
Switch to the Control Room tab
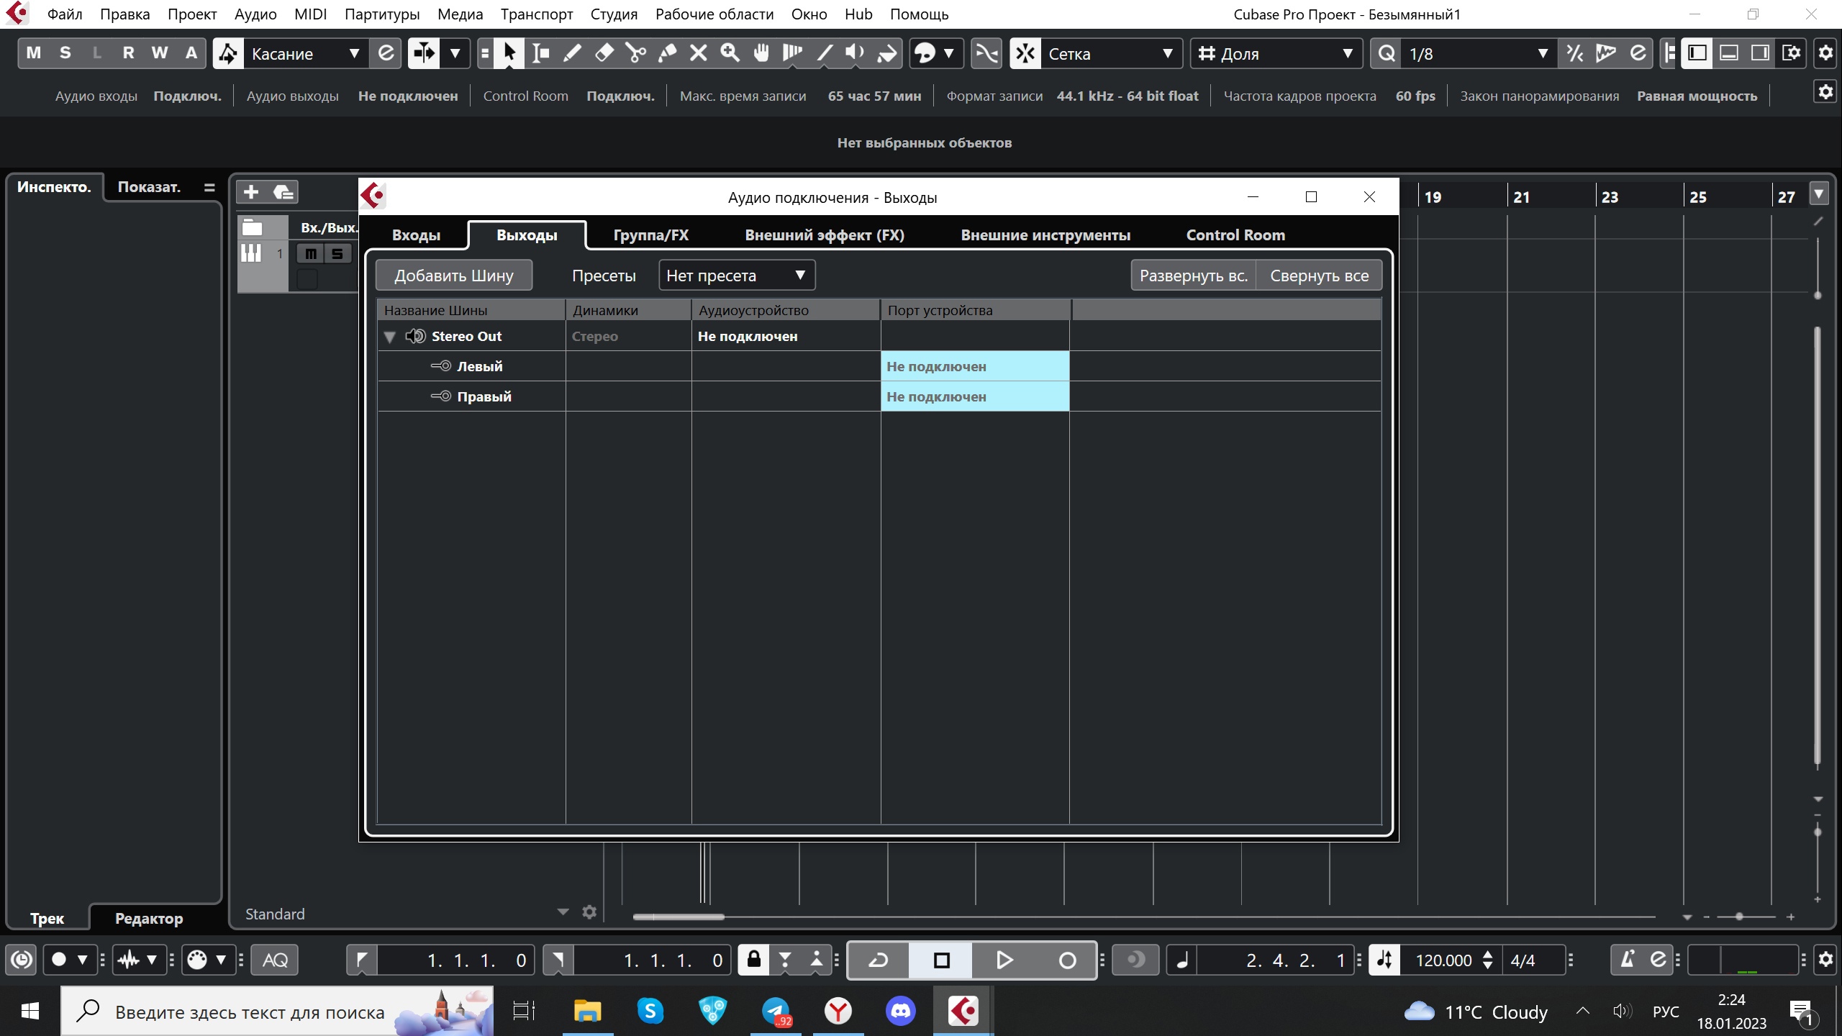1235,235
